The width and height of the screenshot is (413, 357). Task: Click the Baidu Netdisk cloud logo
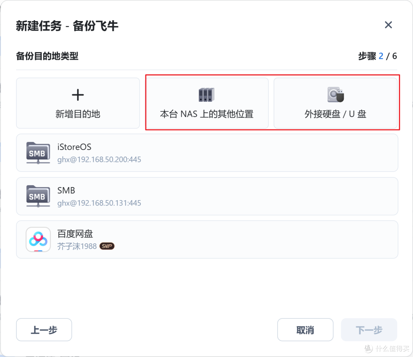[x=38, y=240]
